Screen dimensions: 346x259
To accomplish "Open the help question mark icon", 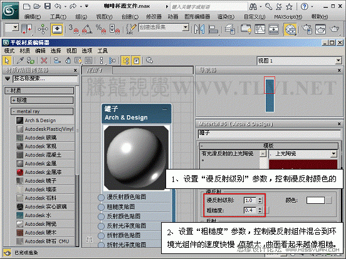I will click(304, 7).
